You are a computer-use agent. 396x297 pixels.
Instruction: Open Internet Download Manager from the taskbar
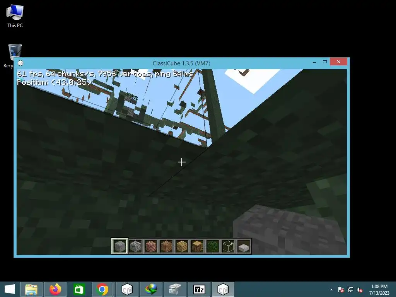[x=151, y=289]
